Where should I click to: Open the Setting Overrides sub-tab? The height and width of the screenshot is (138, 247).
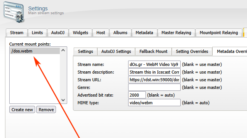pyautogui.click(x=192, y=51)
